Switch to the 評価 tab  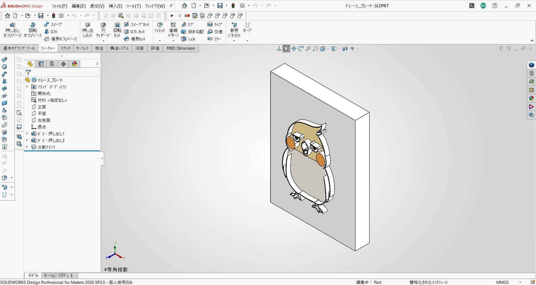[x=155, y=48]
